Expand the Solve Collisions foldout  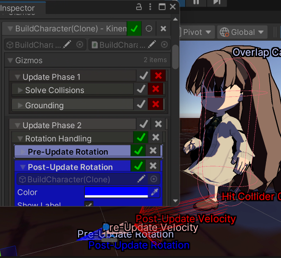(x=20, y=90)
